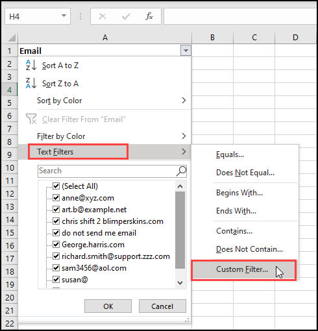
Task: Uncheck richard.smith@support.zzz.com checkbox
Action: point(56,256)
